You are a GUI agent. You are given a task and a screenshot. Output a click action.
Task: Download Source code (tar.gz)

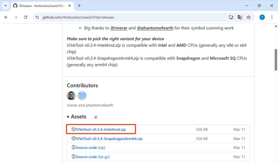(x=93, y=157)
